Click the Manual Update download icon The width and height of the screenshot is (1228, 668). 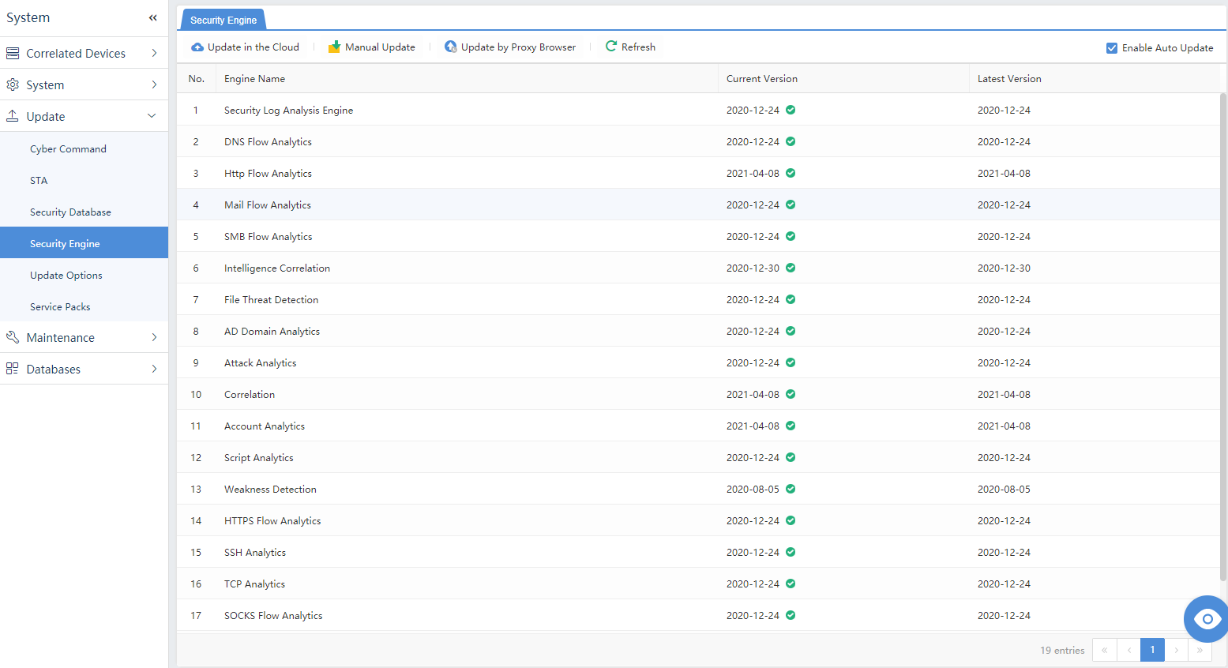tap(334, 47)
